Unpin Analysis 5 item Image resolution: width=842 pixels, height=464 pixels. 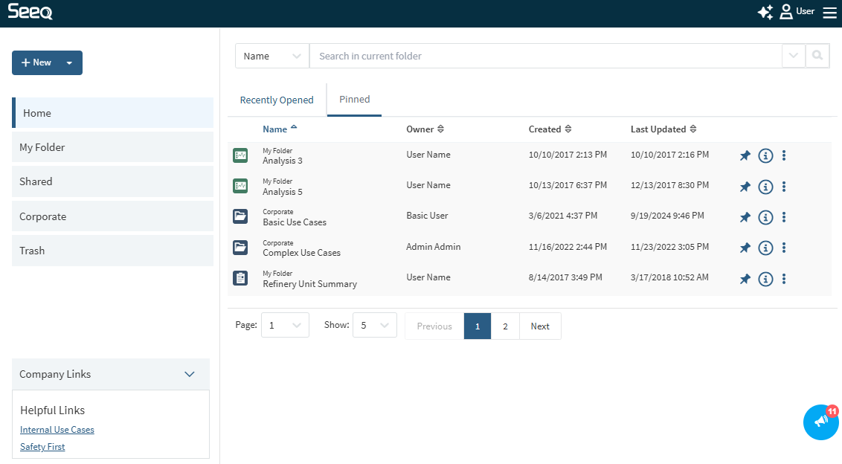tap(745, 187)
